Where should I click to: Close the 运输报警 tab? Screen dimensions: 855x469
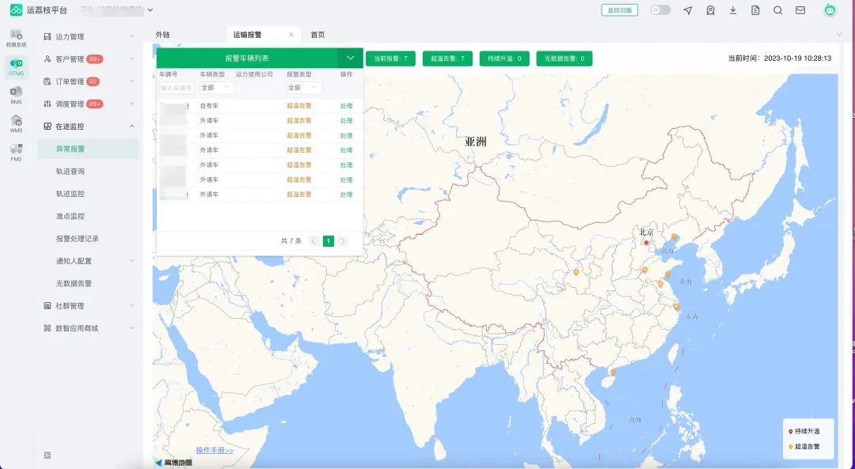click(x=291, y=34)
